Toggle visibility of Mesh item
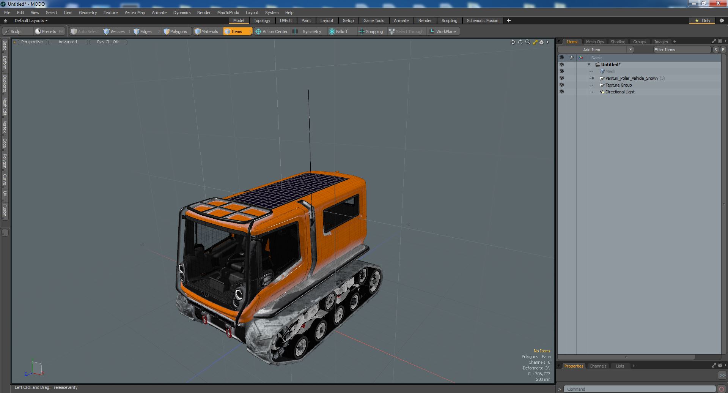 click(x=561, y=71)
